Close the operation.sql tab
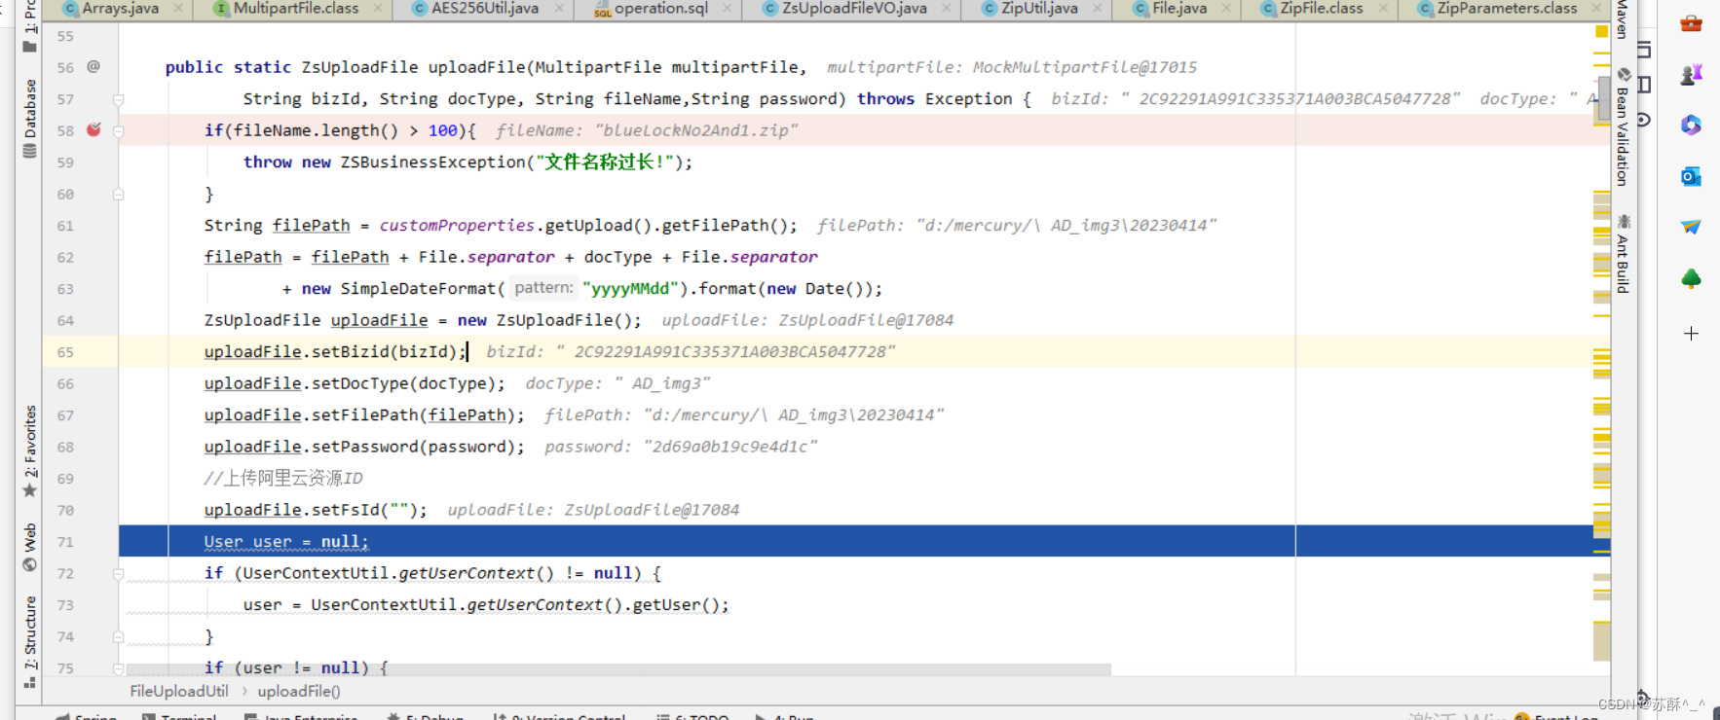Viewport: 1720px width, 720px height. click(729, 9)
